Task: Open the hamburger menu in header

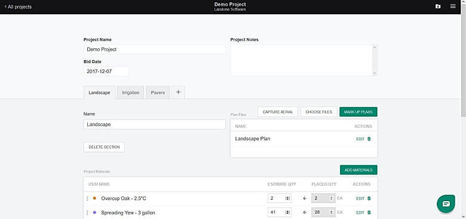Action: tap(453, 6)
